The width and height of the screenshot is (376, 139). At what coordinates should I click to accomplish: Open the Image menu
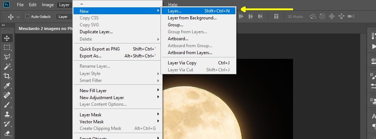(48, 5)
